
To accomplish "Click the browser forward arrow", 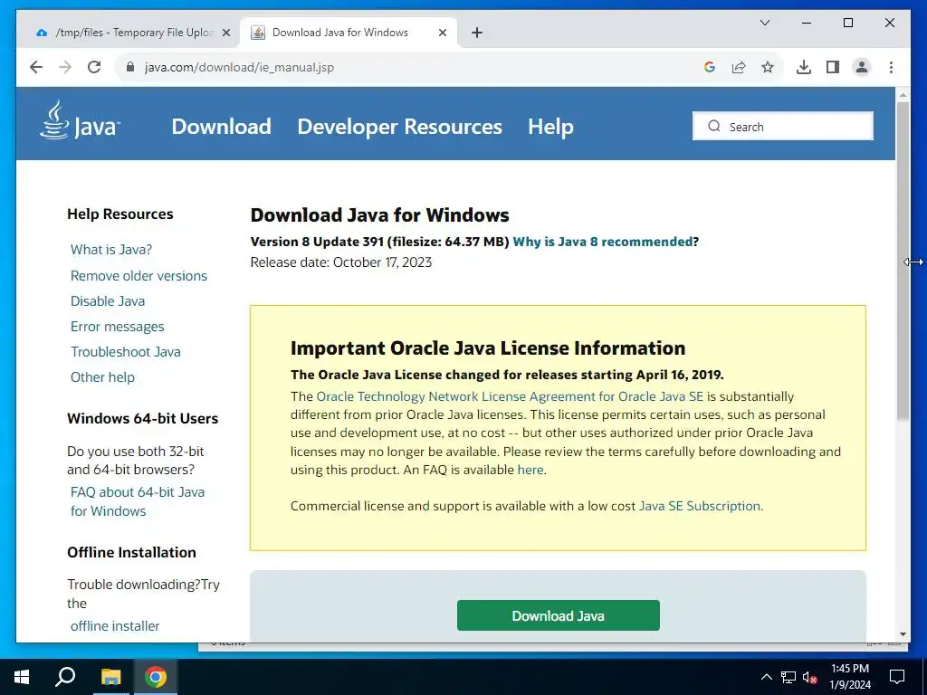I will point(65,67).
